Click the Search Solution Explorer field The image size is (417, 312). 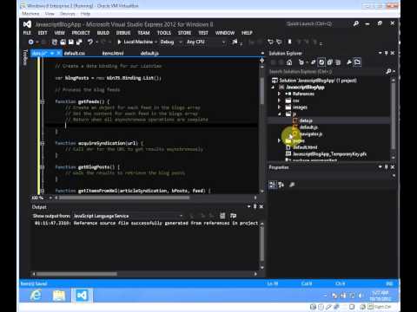click(x=328, y=71)
